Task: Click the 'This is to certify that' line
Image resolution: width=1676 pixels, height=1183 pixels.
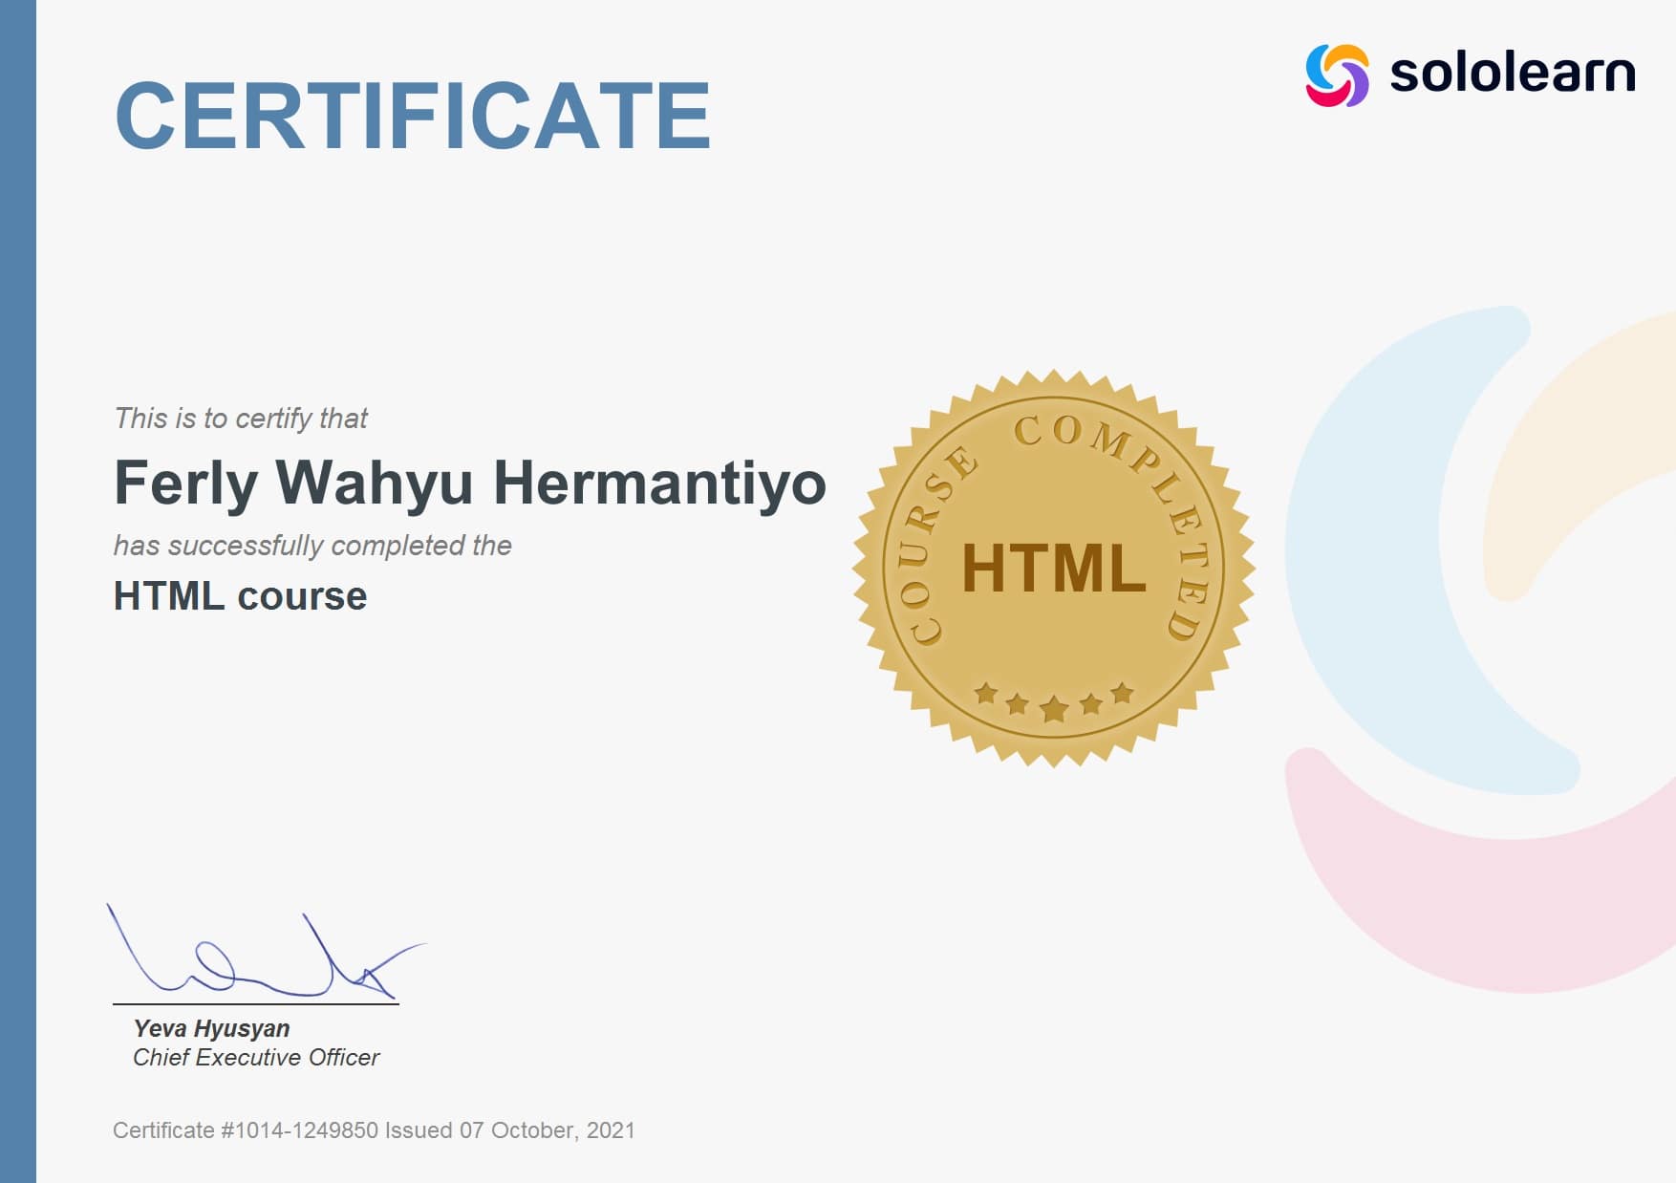Action: pyautogui.click(x=241, y=419)
